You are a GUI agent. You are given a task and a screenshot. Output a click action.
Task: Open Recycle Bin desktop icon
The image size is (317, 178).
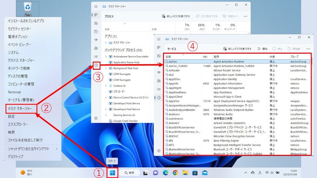(x=28, y=9)
